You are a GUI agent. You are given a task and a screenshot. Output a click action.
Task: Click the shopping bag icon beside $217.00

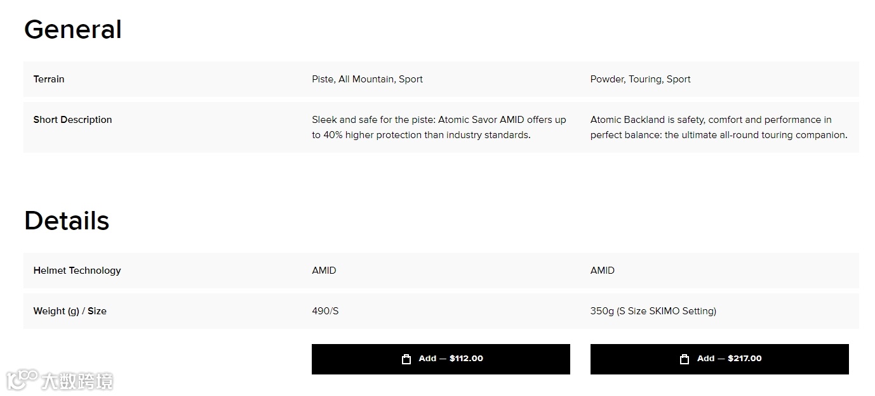[685, 359]
